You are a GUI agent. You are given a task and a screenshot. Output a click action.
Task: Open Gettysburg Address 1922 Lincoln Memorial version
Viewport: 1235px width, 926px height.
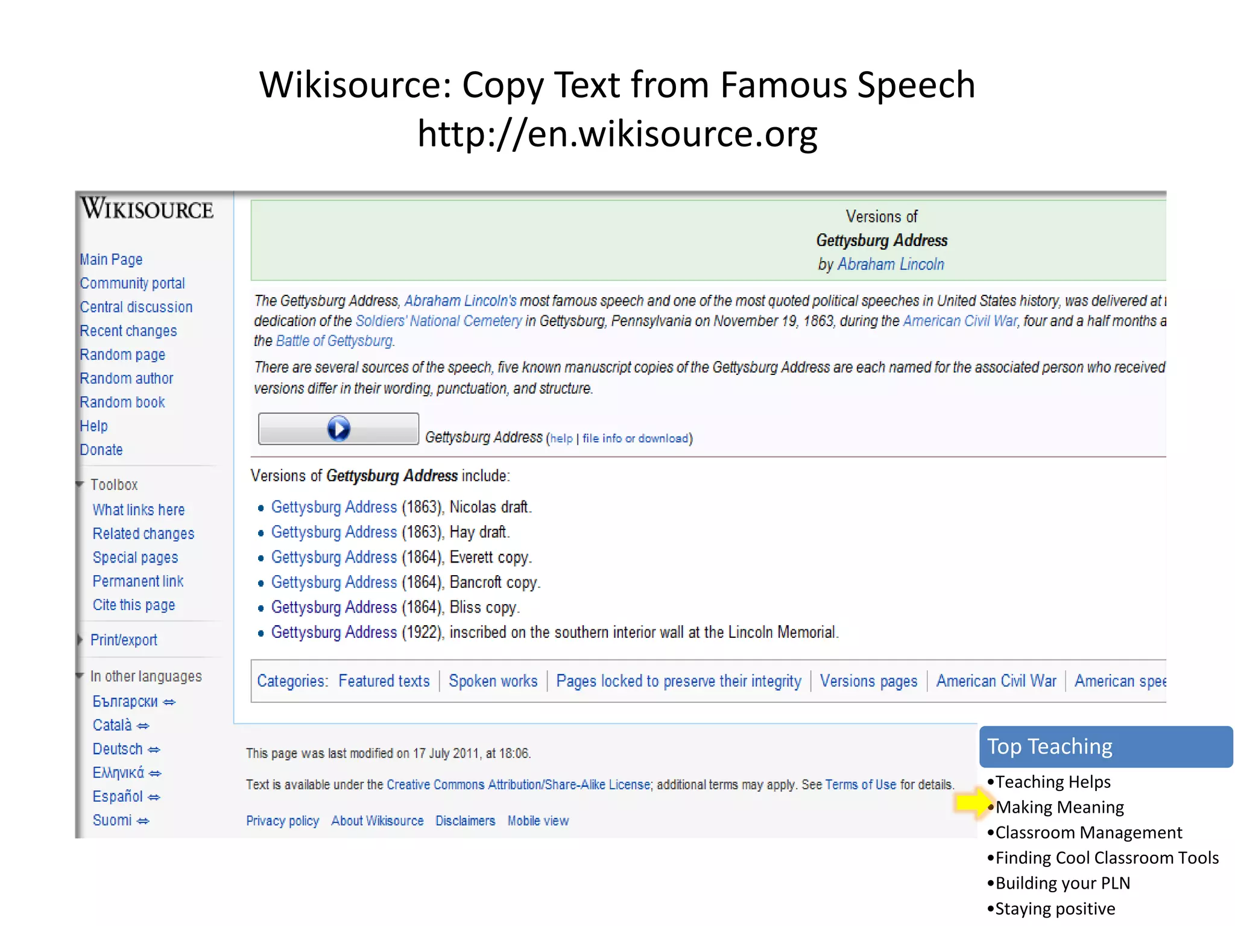coord(334,632)
